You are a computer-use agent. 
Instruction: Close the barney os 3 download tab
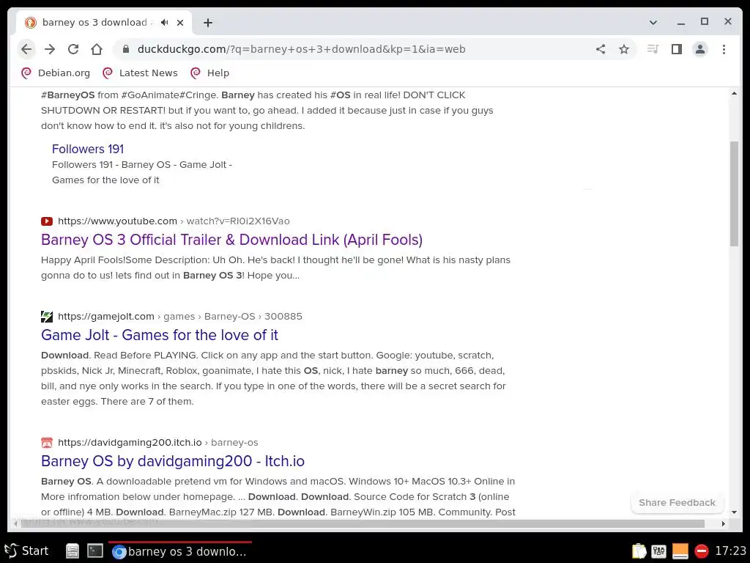(180, 23)
